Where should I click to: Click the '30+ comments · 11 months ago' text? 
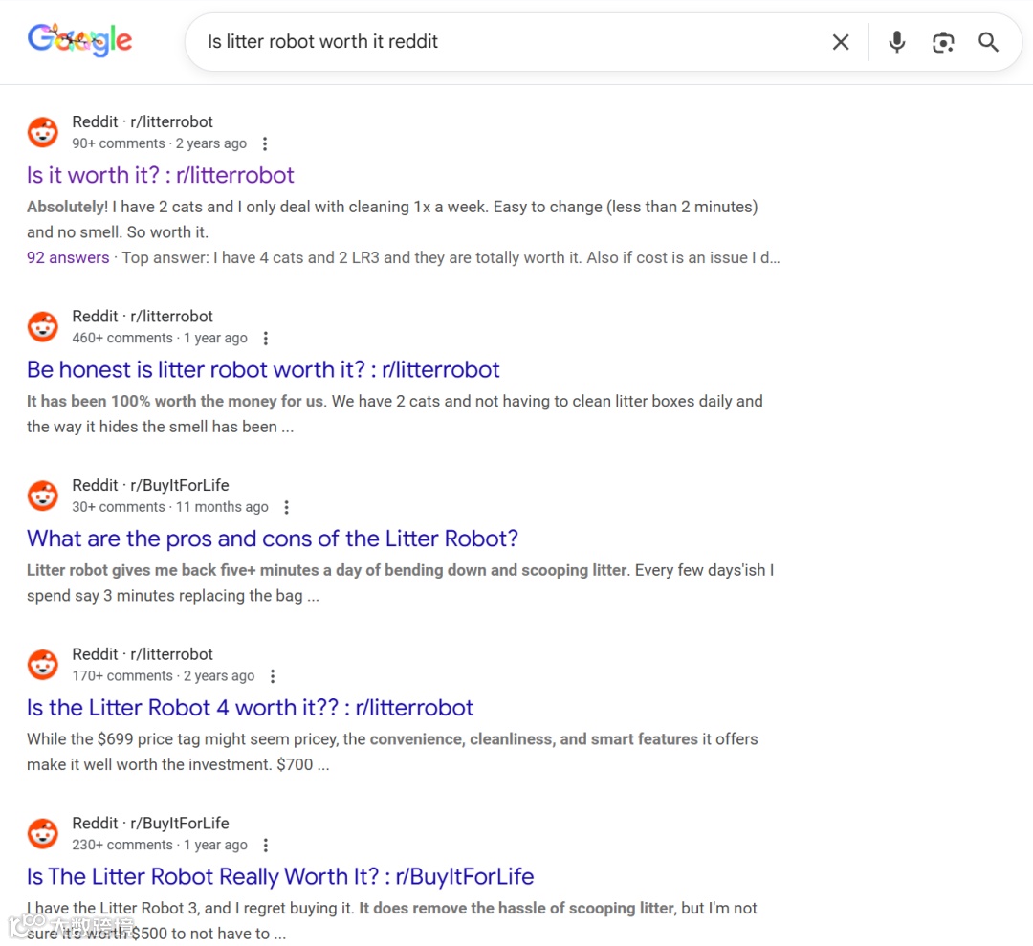(170, 507)
